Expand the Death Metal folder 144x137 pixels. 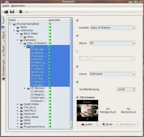click(x=17, y=104)
